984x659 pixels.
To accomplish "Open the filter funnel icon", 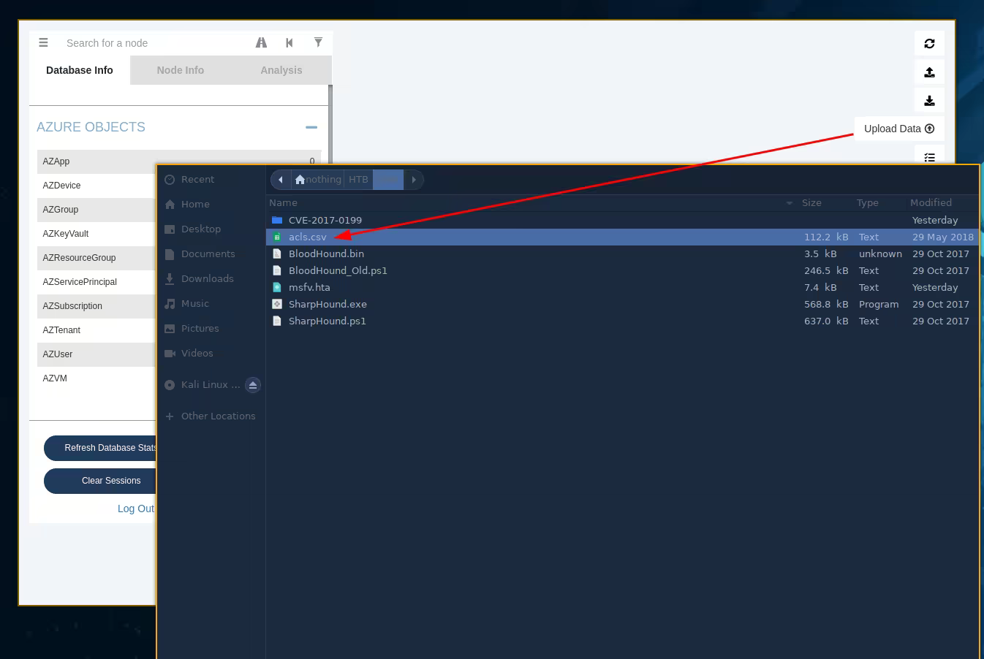I will (x=318, y=42).
